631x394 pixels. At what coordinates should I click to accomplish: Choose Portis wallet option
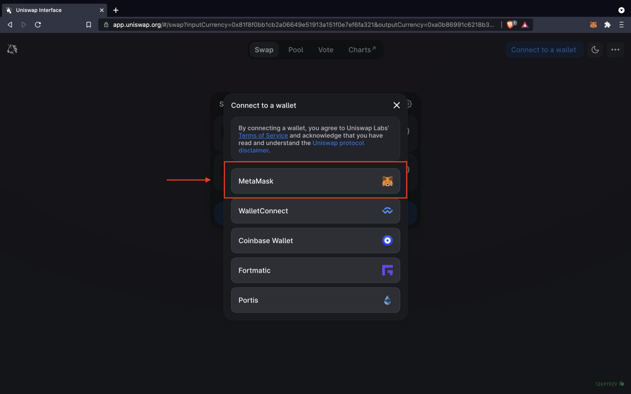pyautogui.click(x=315, y=300)
